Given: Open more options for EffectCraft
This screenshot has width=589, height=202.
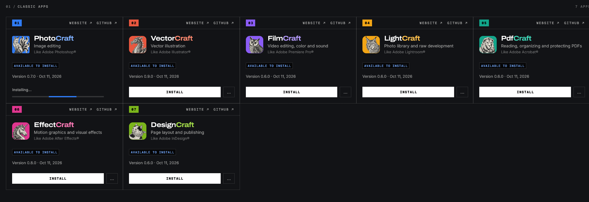Looking at the screenshot, I should point(112,178).
